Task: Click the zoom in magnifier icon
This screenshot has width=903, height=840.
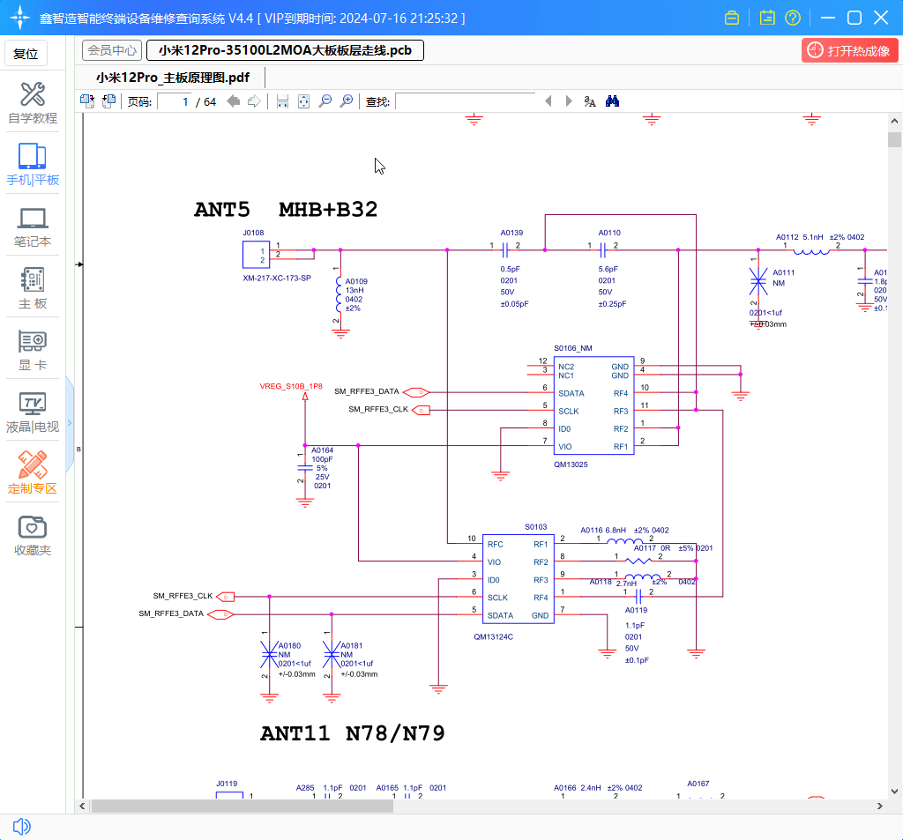Action: pyautogui.click(x=347, y=101)
